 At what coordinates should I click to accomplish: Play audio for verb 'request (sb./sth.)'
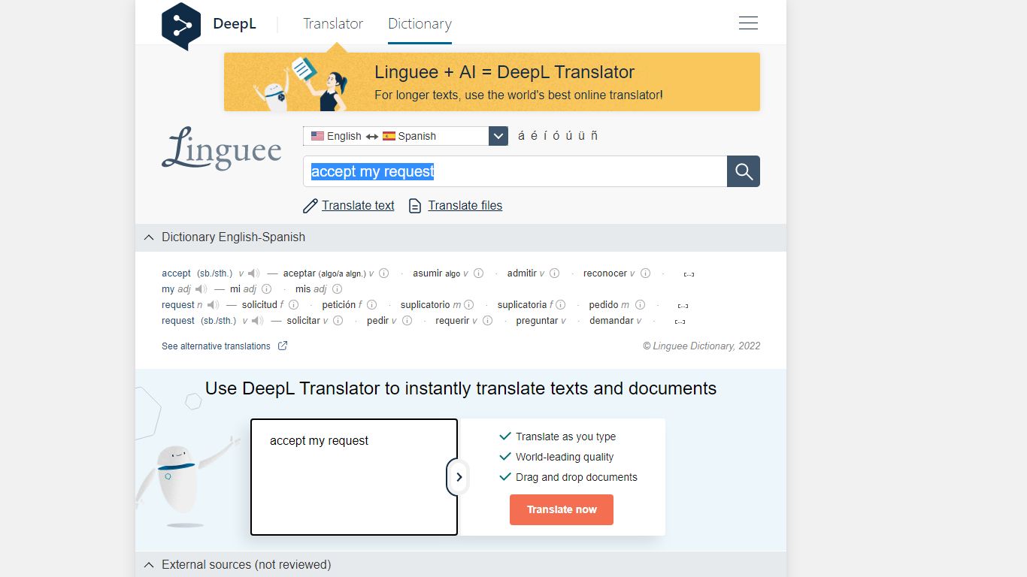point(259,321)
